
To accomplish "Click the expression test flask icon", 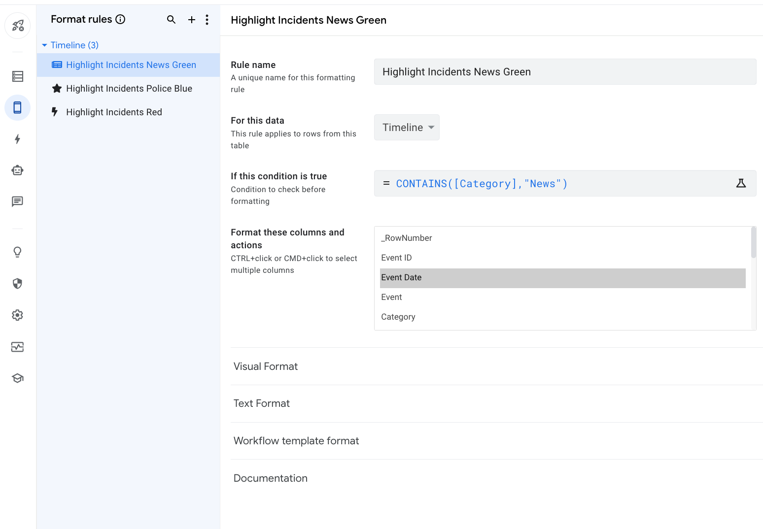I will 741,183.
